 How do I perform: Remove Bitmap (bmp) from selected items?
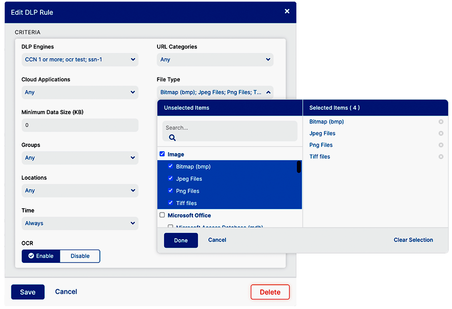(441, 122)
